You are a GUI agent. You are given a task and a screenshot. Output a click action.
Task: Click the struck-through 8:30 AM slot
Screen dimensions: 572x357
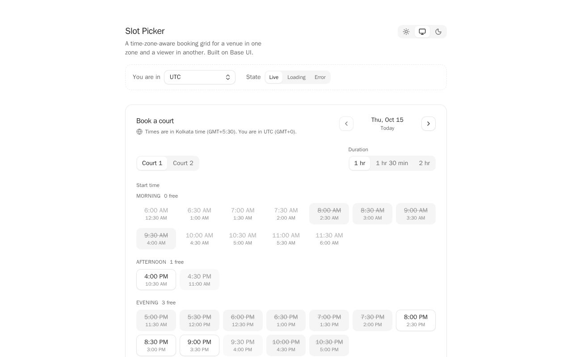[x=372, y=214]
